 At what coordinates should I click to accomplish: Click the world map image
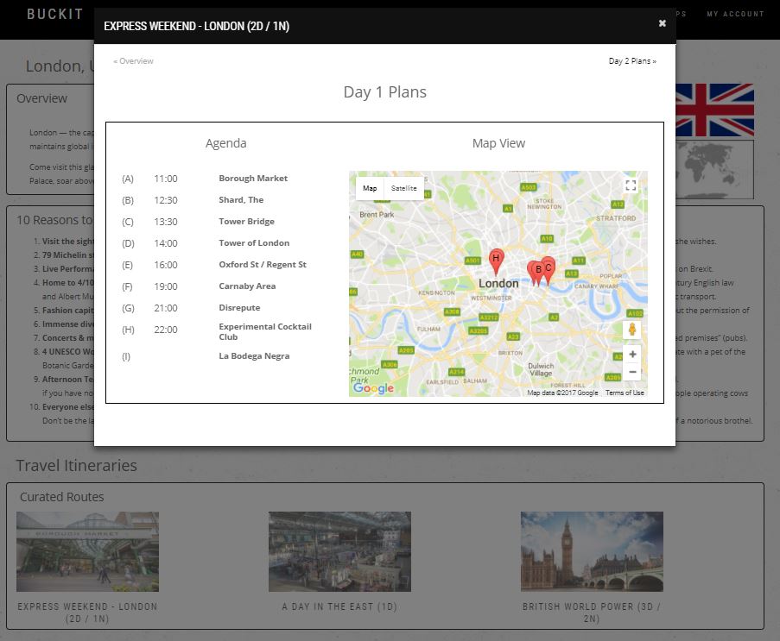click(715, 169)
